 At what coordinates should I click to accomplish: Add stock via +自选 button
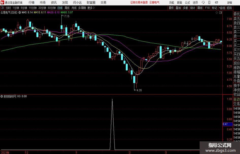[x=222, y=8]
